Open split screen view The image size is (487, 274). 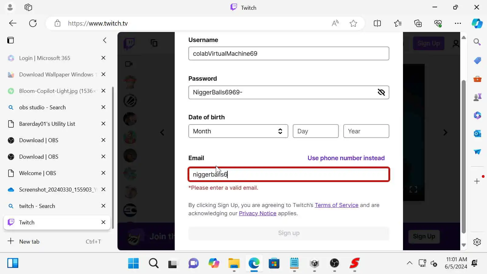[x=377, y=23]
